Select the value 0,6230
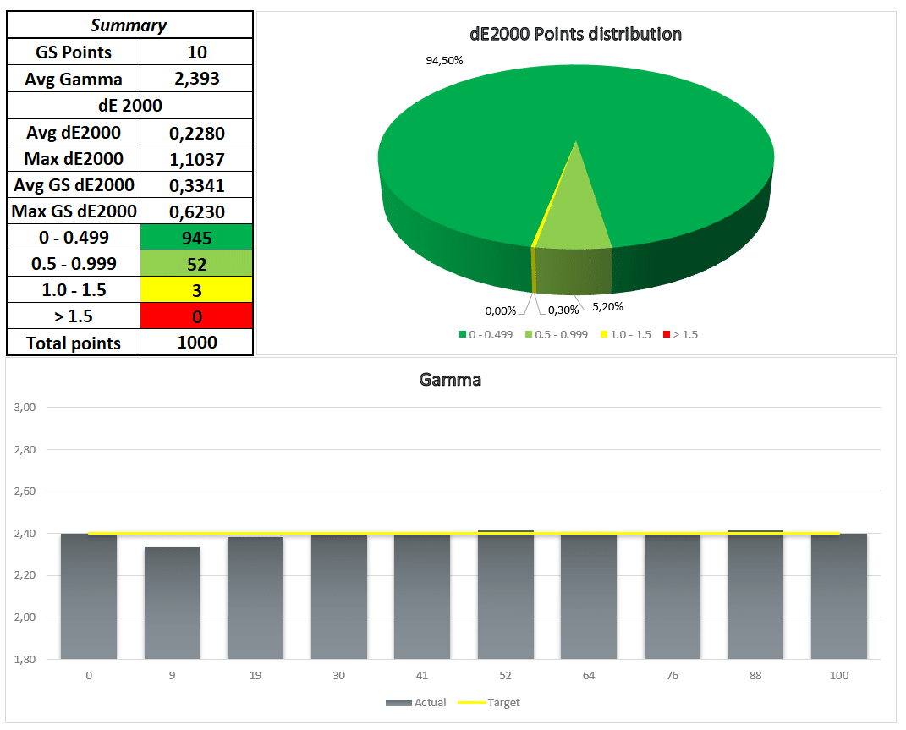The width and height of the screenshot is (906, 730). pos(196,211)
